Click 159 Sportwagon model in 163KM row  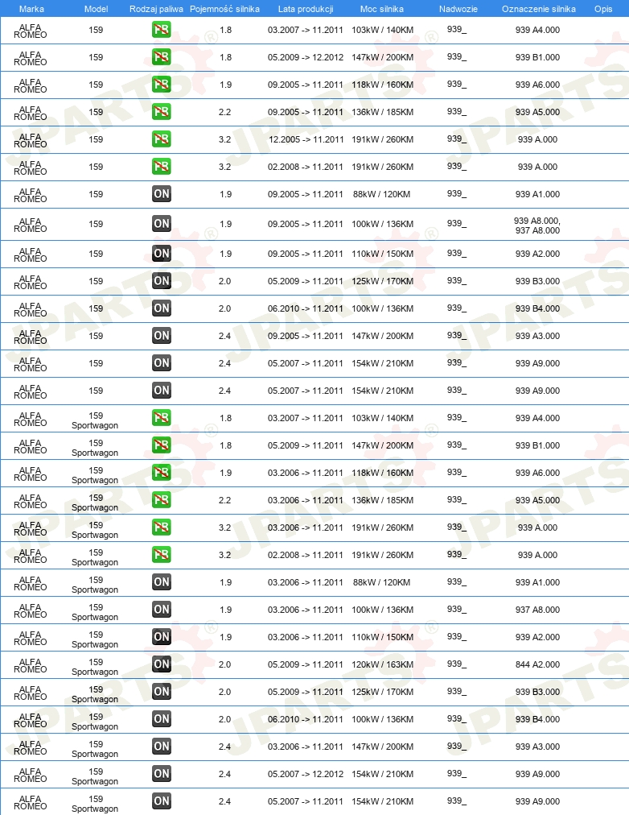click(x=95, y=667)
